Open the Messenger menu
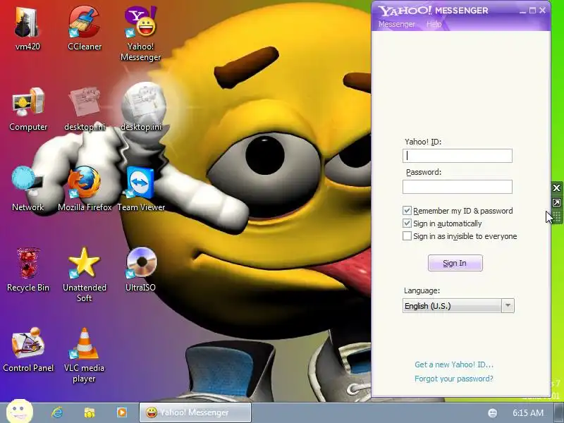564x423 pixels. (x=396, y=24)
